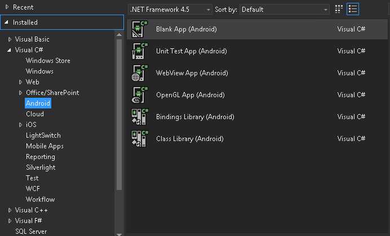This screenshot has width=390, height=236.
Task: Expand the Visual C++ node
Action: 10,210
